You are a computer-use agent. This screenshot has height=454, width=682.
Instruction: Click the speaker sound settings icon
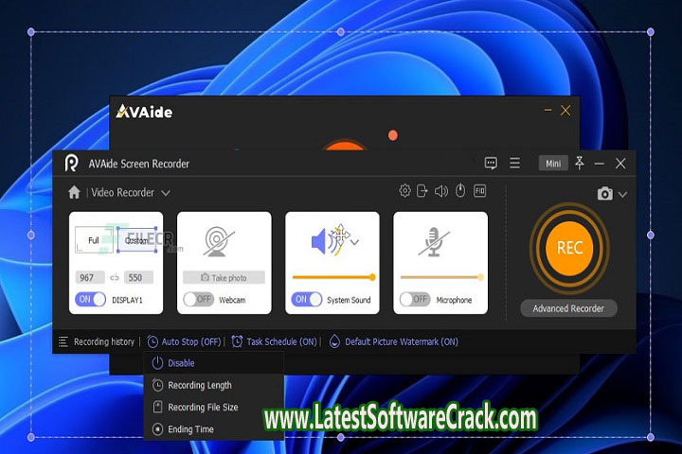[440, 191]
